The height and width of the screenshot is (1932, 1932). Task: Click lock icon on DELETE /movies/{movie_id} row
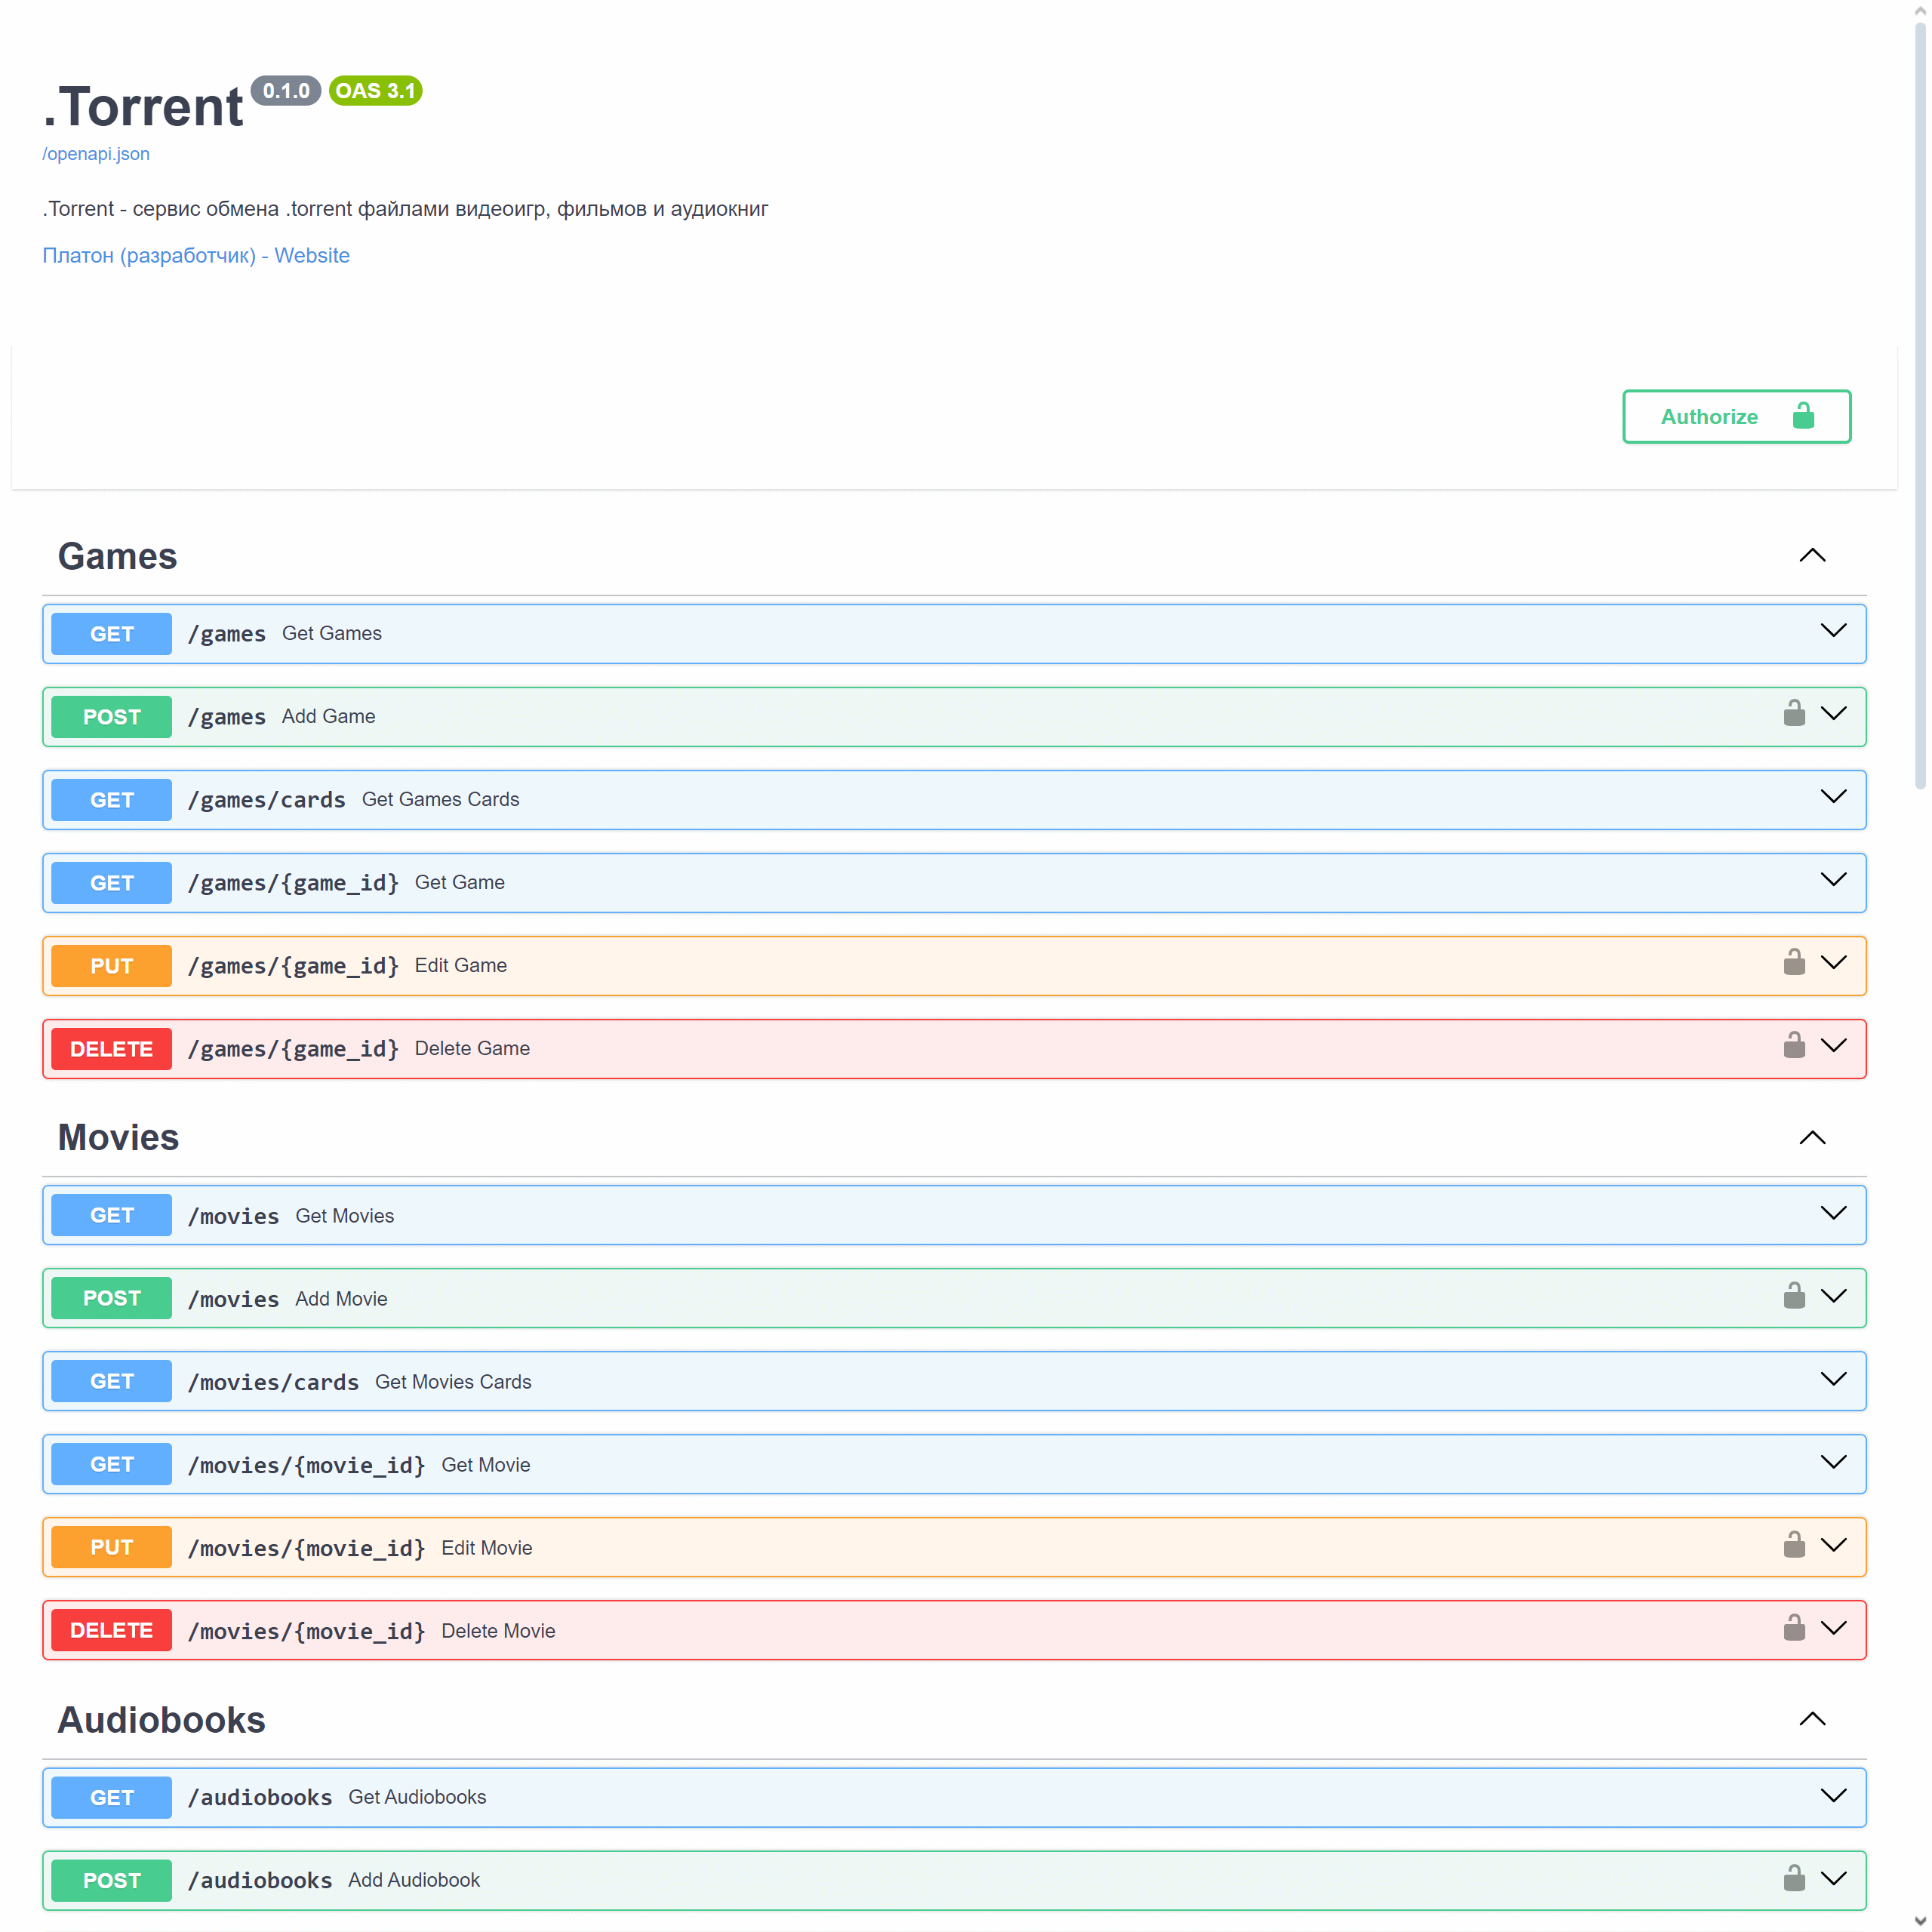coord(1794,1628)
